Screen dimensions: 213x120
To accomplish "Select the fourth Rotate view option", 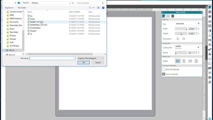I will 196,61.
